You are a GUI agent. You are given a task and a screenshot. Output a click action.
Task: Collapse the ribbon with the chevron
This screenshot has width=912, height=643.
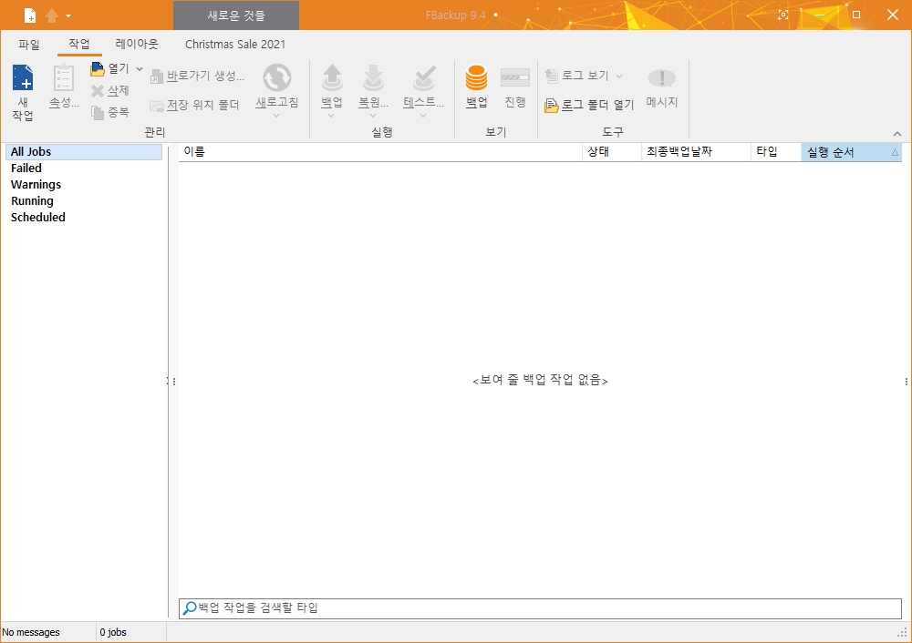(897, 134)
